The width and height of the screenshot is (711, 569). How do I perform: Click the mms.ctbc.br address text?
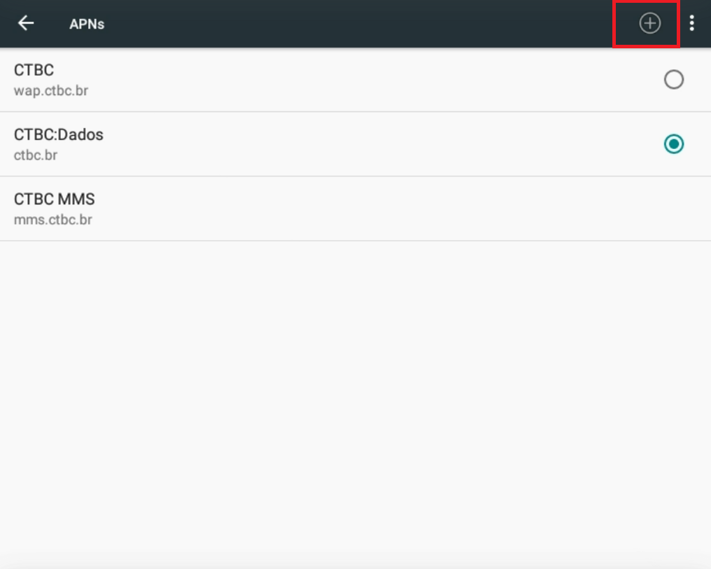tap(52, 220)
